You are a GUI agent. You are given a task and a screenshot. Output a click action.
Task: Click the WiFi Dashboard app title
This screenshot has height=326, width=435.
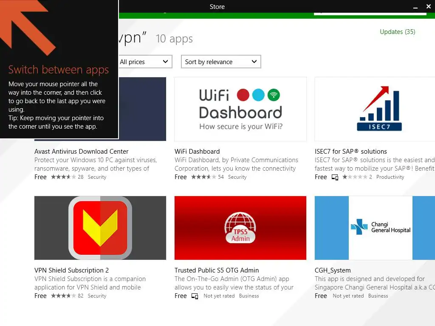click(197, 152)
